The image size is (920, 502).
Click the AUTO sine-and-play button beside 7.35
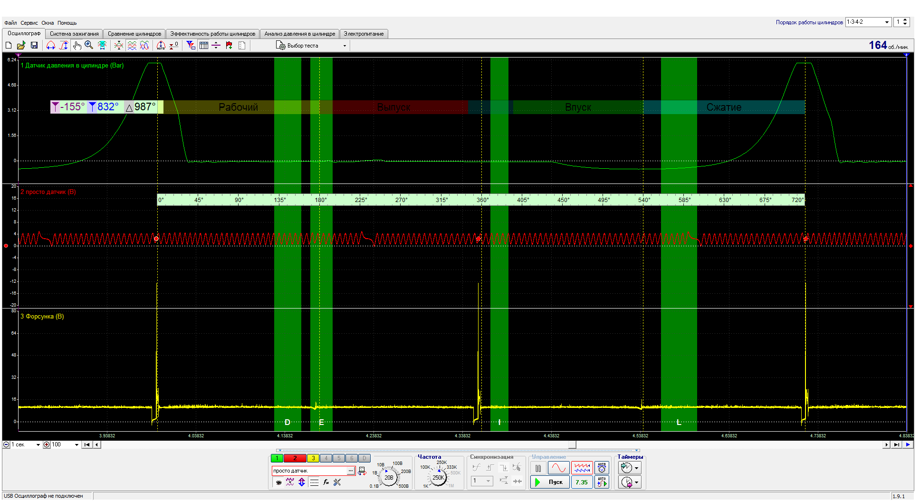pyautogui.click(x=602, y=482)
